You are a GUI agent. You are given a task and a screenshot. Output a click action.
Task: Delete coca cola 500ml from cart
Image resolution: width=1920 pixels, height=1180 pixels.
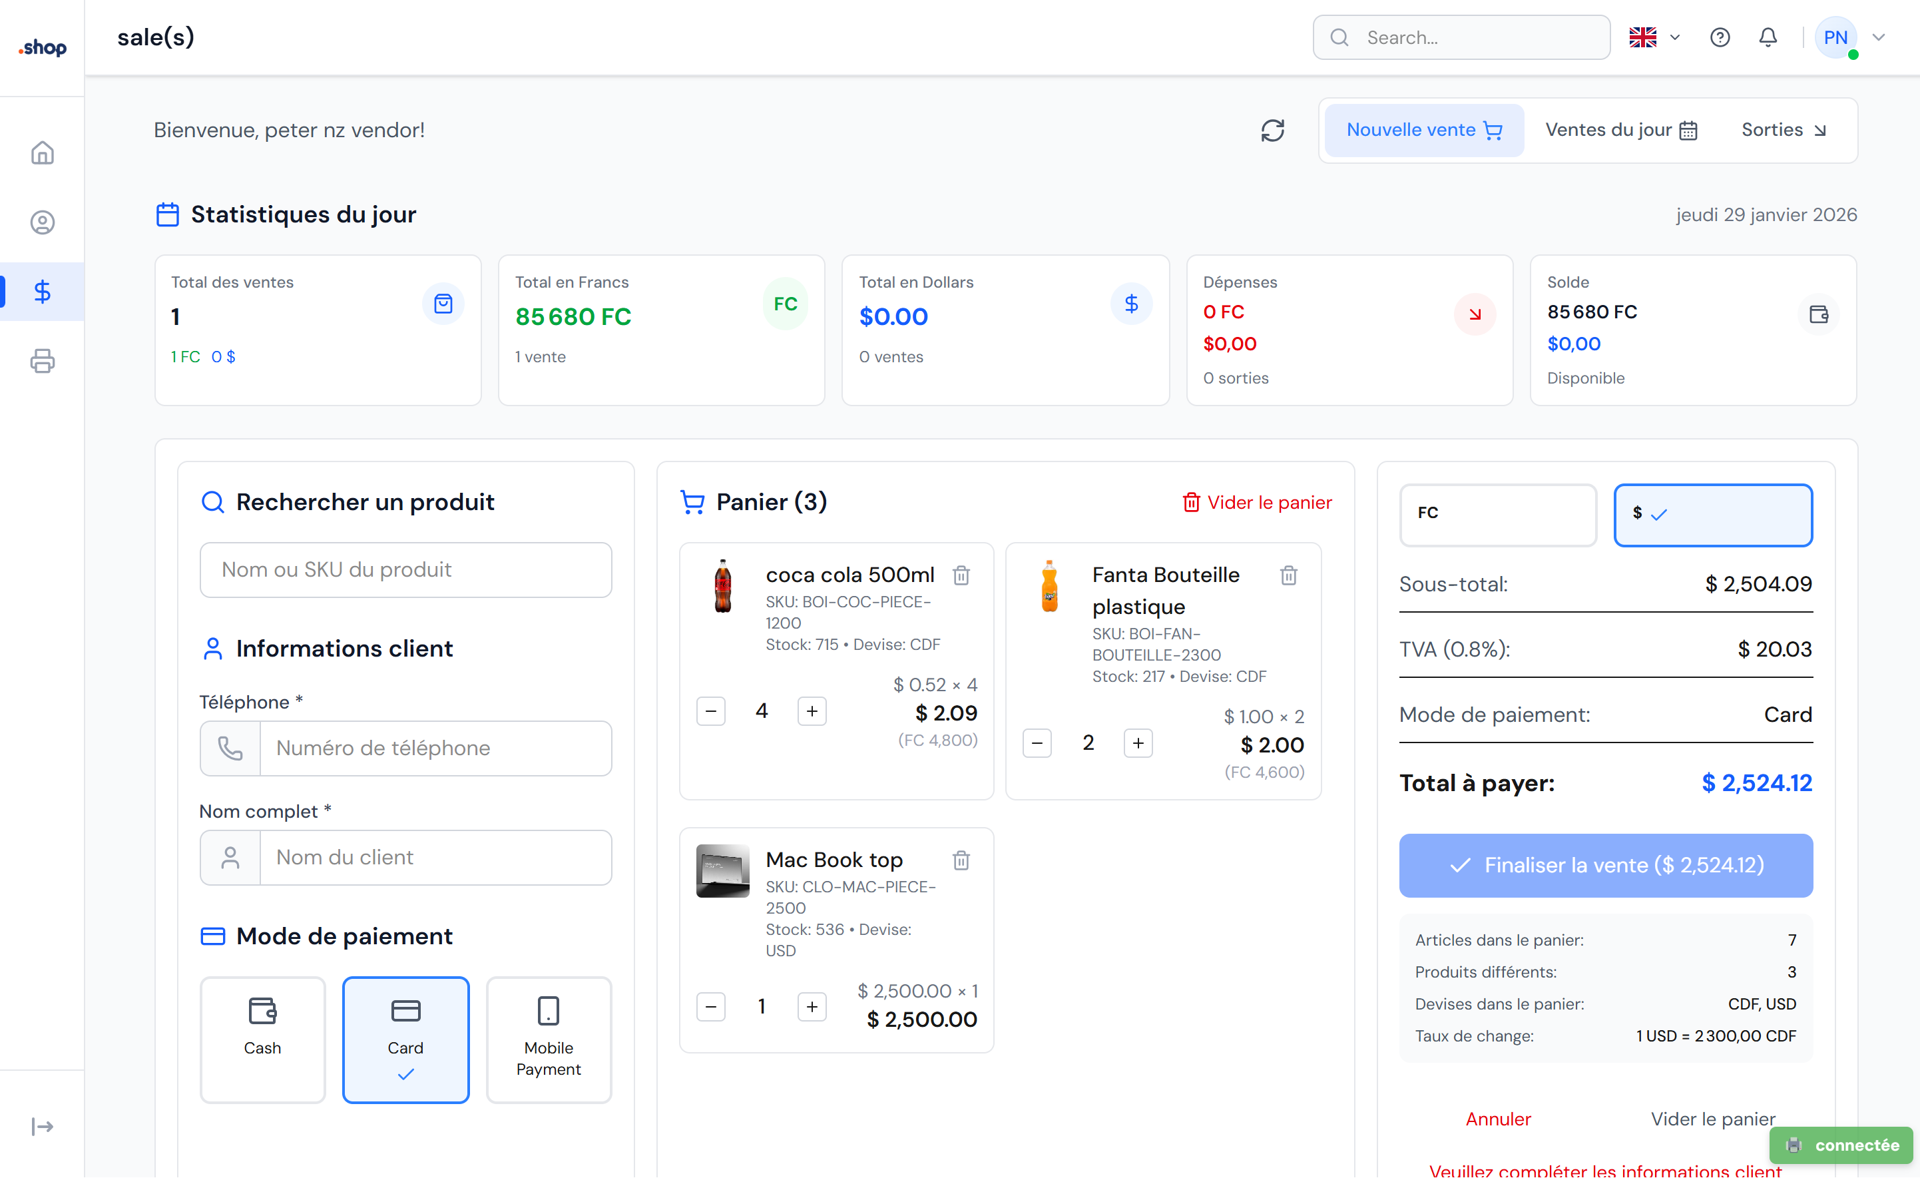(961, 576)
